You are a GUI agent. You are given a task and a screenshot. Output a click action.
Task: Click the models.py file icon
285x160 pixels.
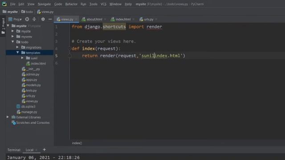click(x=24, y=85)
